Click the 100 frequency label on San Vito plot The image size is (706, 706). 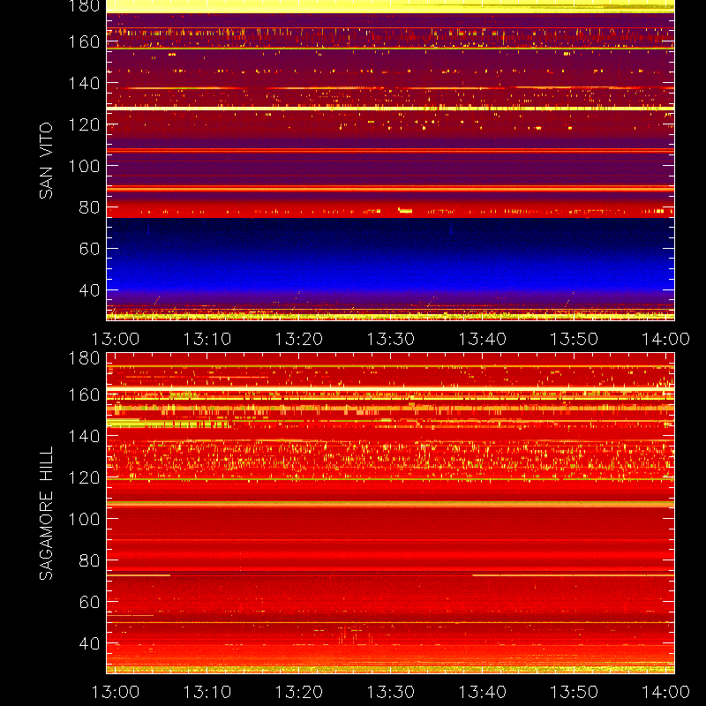[x=84, y=166]
